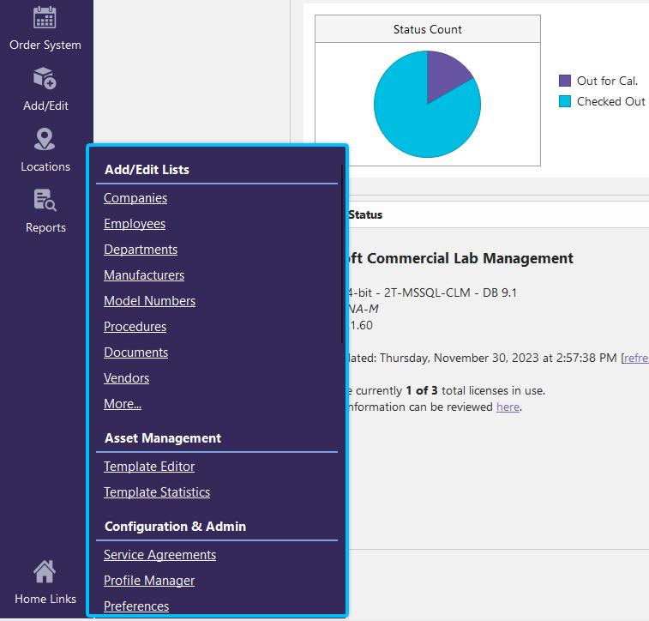Open Profile Manager

[x=149, y=581]
